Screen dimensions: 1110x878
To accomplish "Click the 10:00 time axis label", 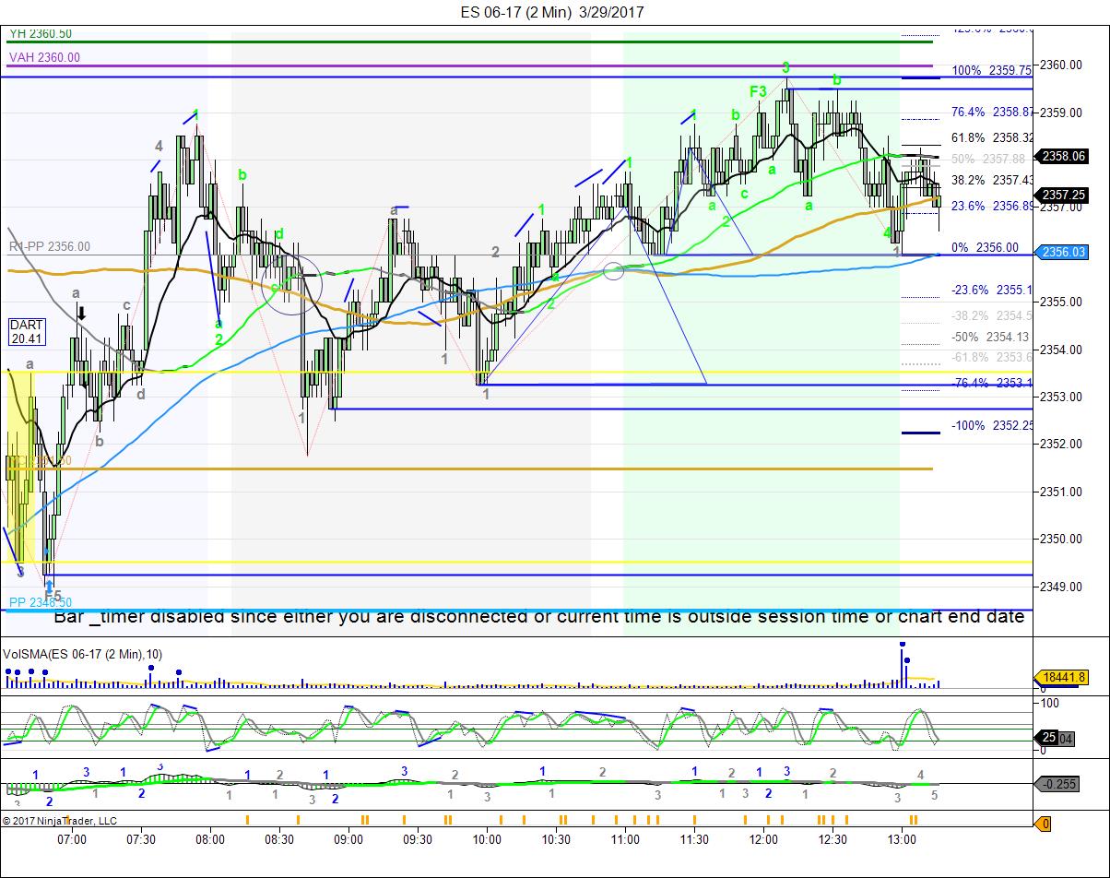I will [x=487, y=838].
